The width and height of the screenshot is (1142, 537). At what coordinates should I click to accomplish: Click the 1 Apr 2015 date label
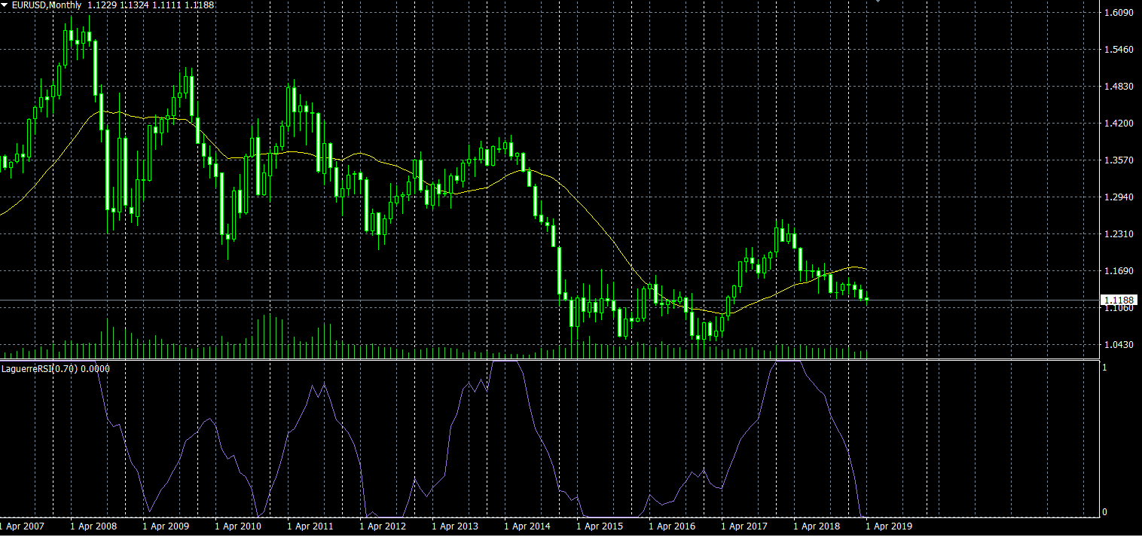pyautogui.click(x=600, y=526)
